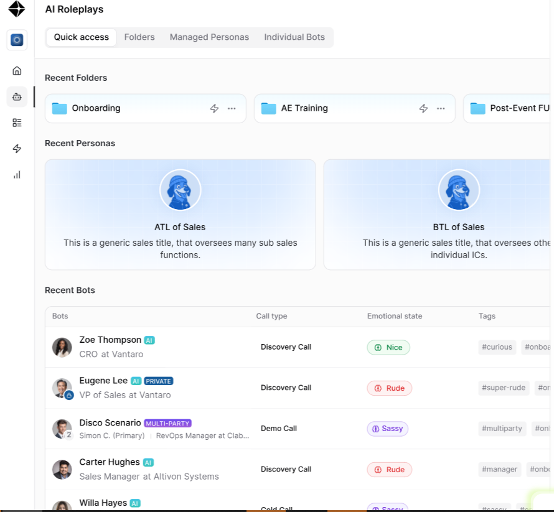554x512 pixels.
Task: Click the BTL of Sales dog avatar
Action: (x=459, y=190)
